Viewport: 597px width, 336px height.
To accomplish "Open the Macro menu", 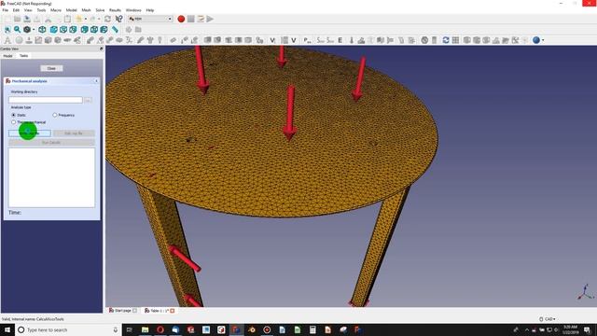I will tap(56, 10).
